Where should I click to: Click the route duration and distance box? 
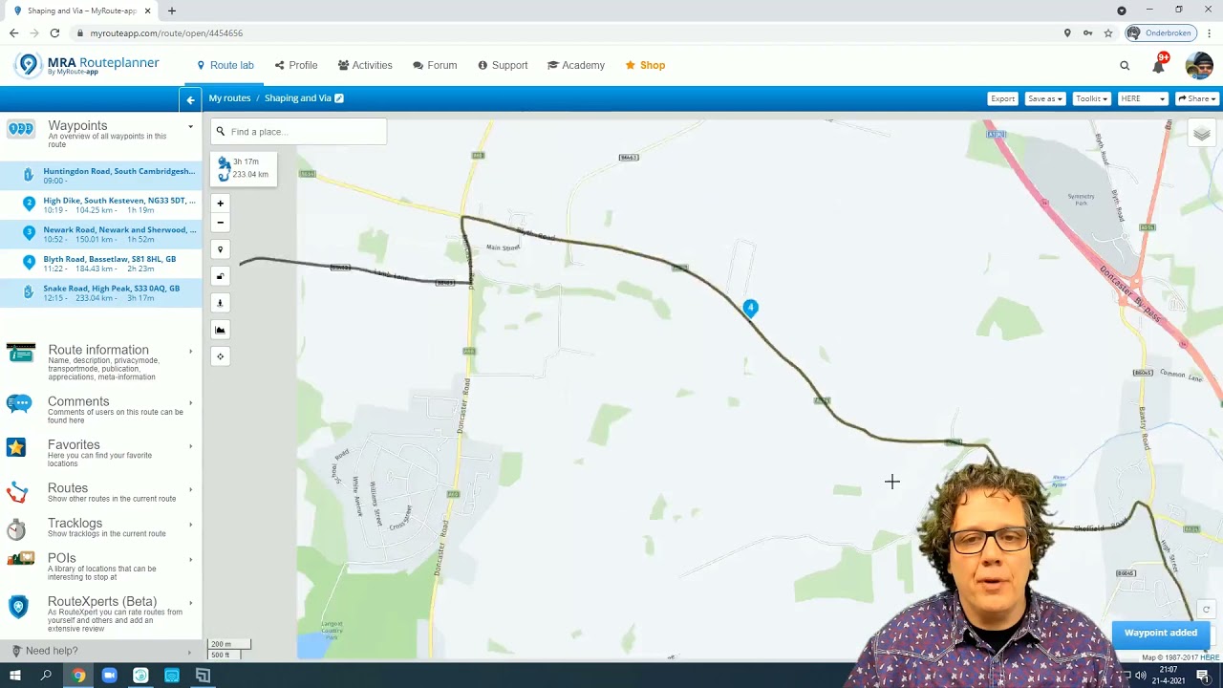244,168
